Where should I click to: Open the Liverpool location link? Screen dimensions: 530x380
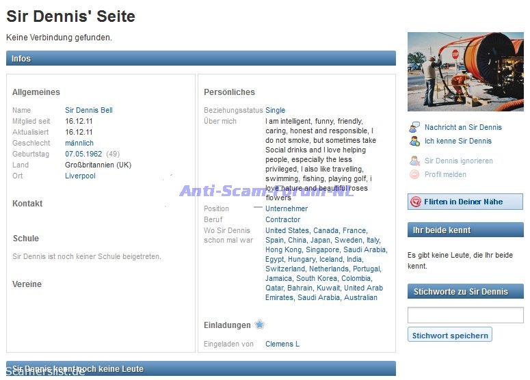click(x=80, y=176)
